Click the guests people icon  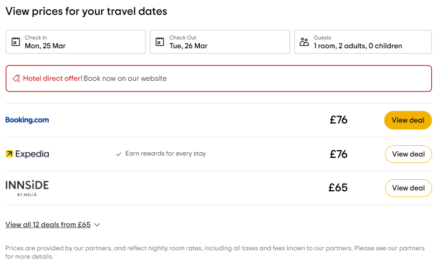304,42
